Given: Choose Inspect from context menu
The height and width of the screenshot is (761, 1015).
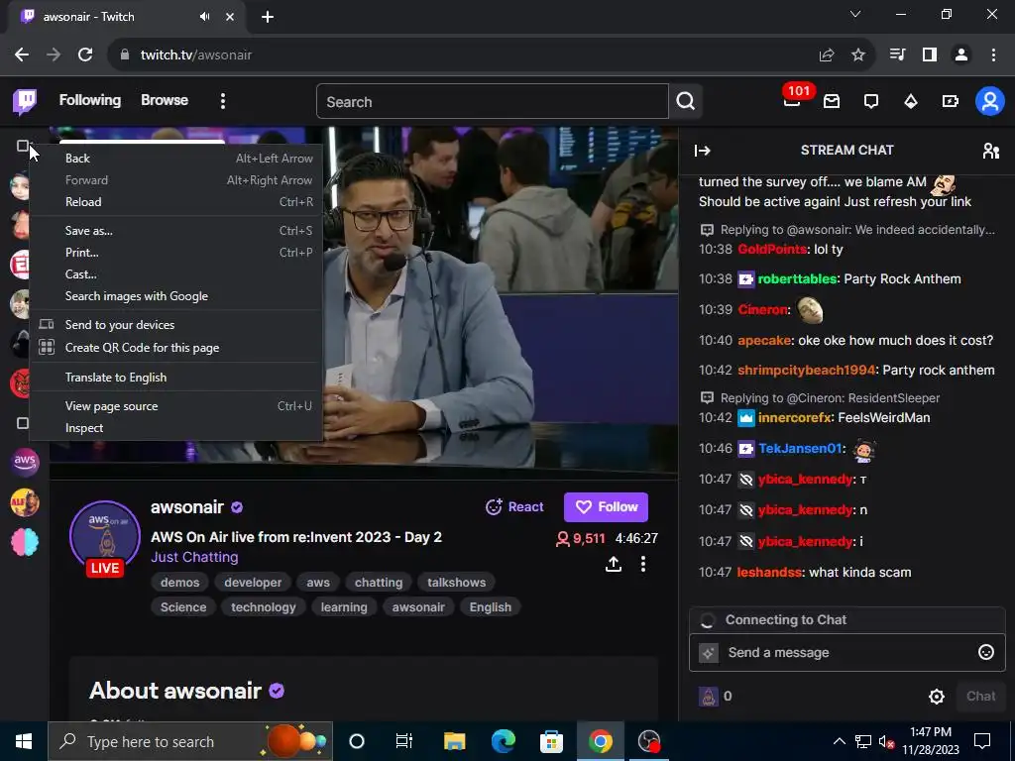Looking at the screenshot, I should (176, 428).
